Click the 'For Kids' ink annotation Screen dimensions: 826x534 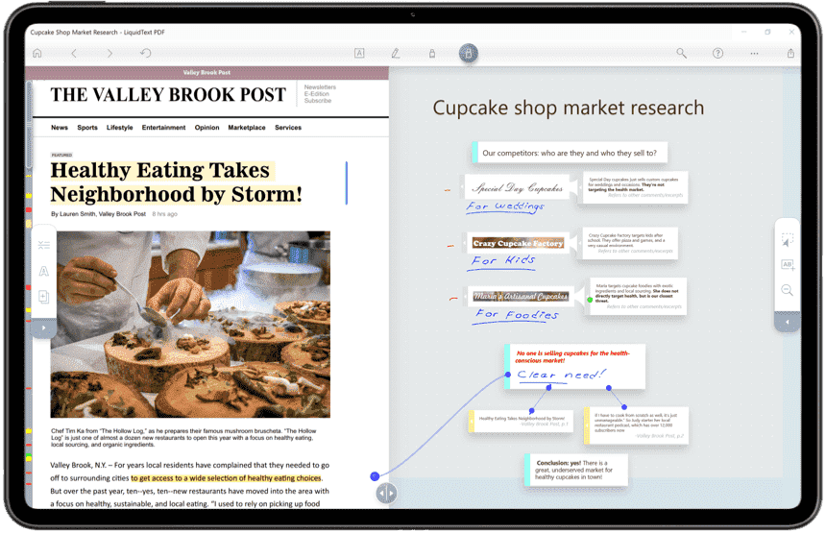click(503, 260)
